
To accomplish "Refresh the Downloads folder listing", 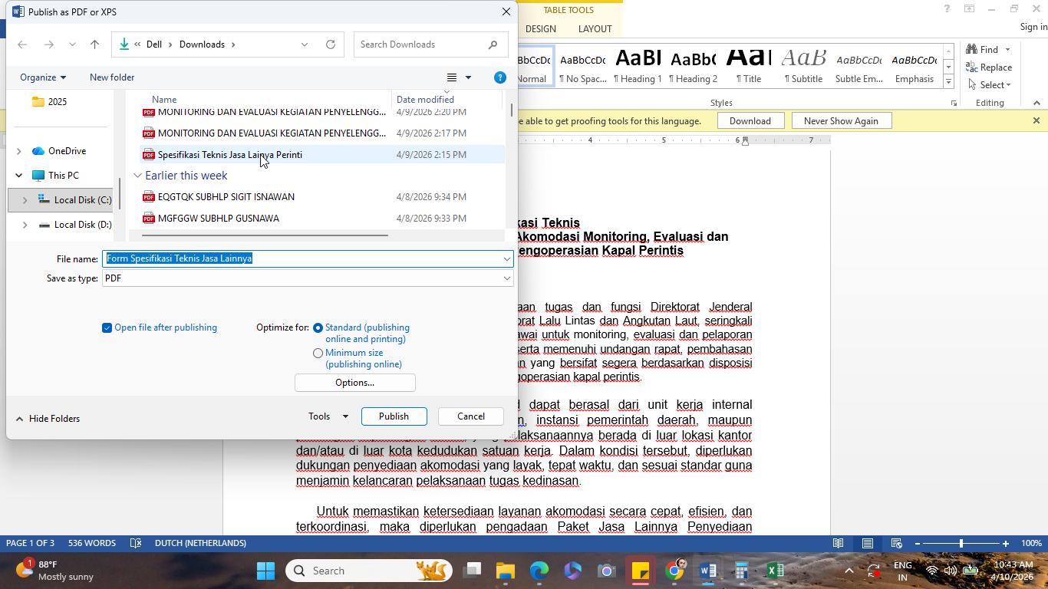I will click(331, 44).
